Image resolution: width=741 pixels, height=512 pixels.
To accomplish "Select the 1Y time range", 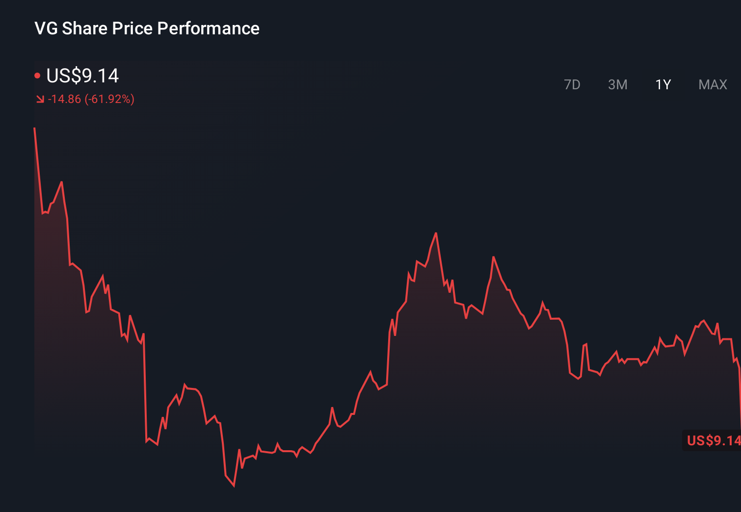I will (x=663, y=85).
